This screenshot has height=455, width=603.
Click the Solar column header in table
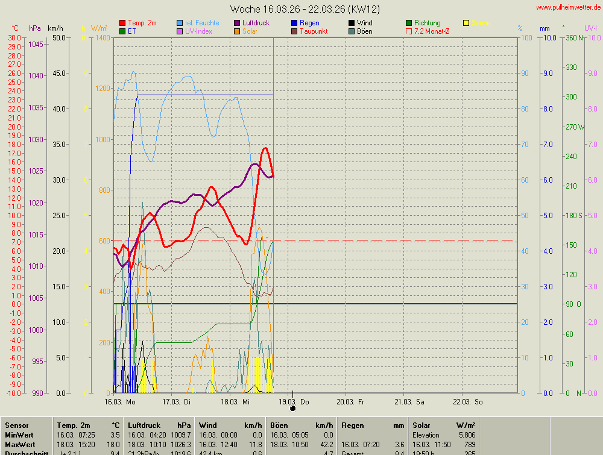tap(421, 425)
